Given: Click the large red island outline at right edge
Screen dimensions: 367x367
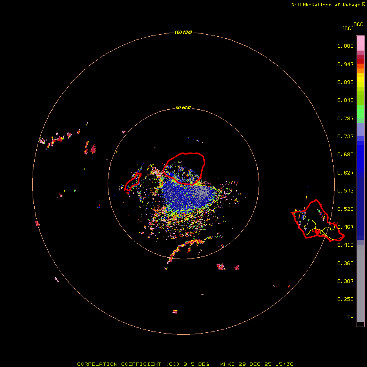Looking at the screenshot, I should coord(318,221).
